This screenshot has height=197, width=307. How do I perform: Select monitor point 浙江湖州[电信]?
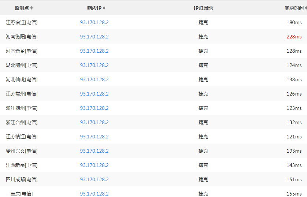click(x=22, y=108)
